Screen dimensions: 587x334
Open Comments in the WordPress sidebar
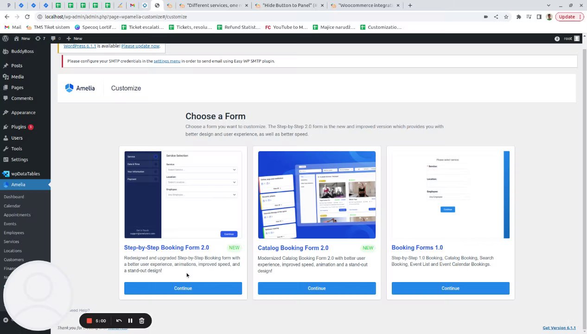pos(25,98)
